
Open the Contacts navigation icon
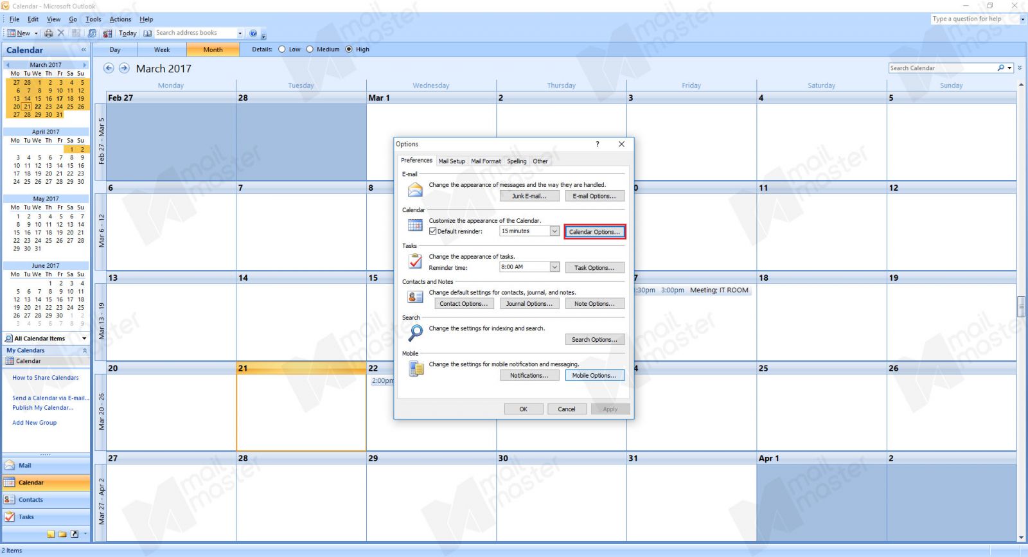pos(10,500)
